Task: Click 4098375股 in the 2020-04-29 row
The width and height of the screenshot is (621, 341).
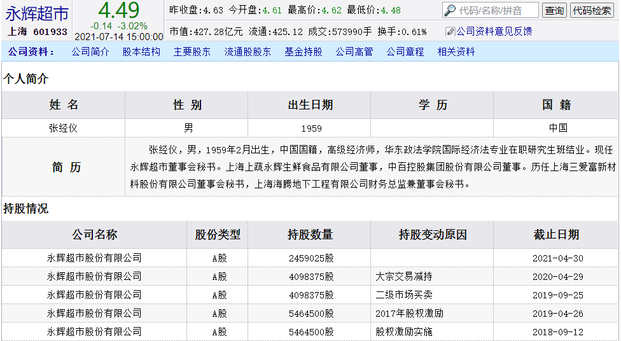Action: tap(311, 277)
